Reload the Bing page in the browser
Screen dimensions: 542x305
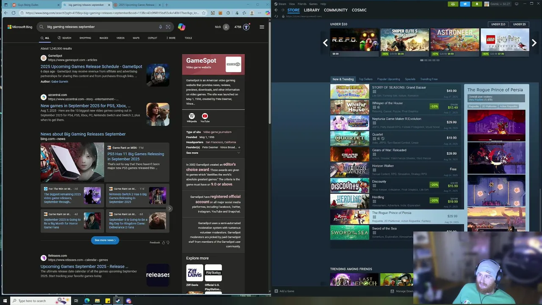[14, 13]
